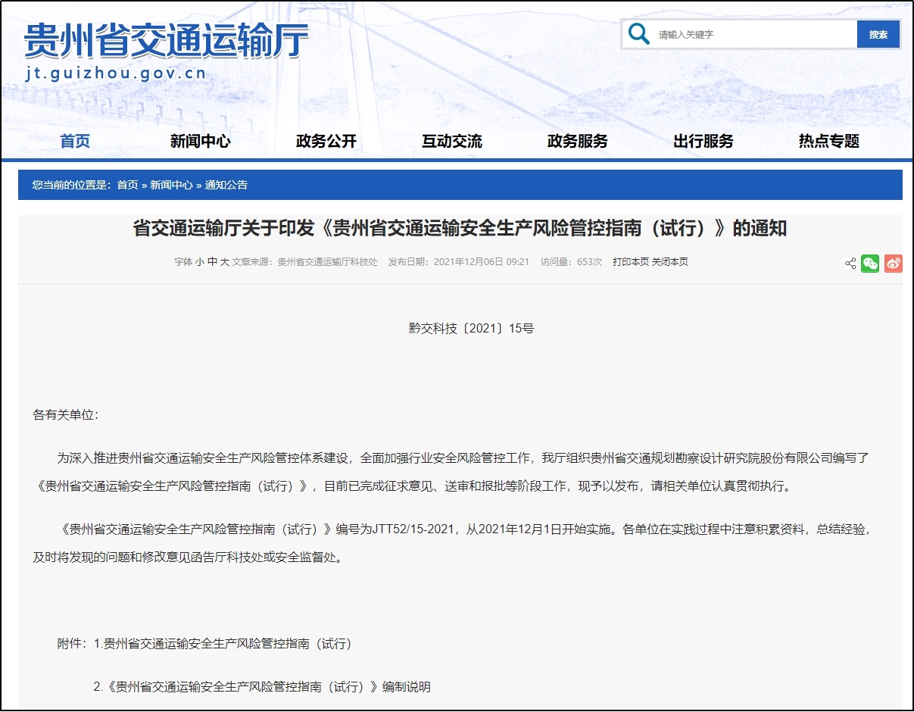Open the 互动交流 navigation menu
The image size is (914, 712).
[452, 141]
